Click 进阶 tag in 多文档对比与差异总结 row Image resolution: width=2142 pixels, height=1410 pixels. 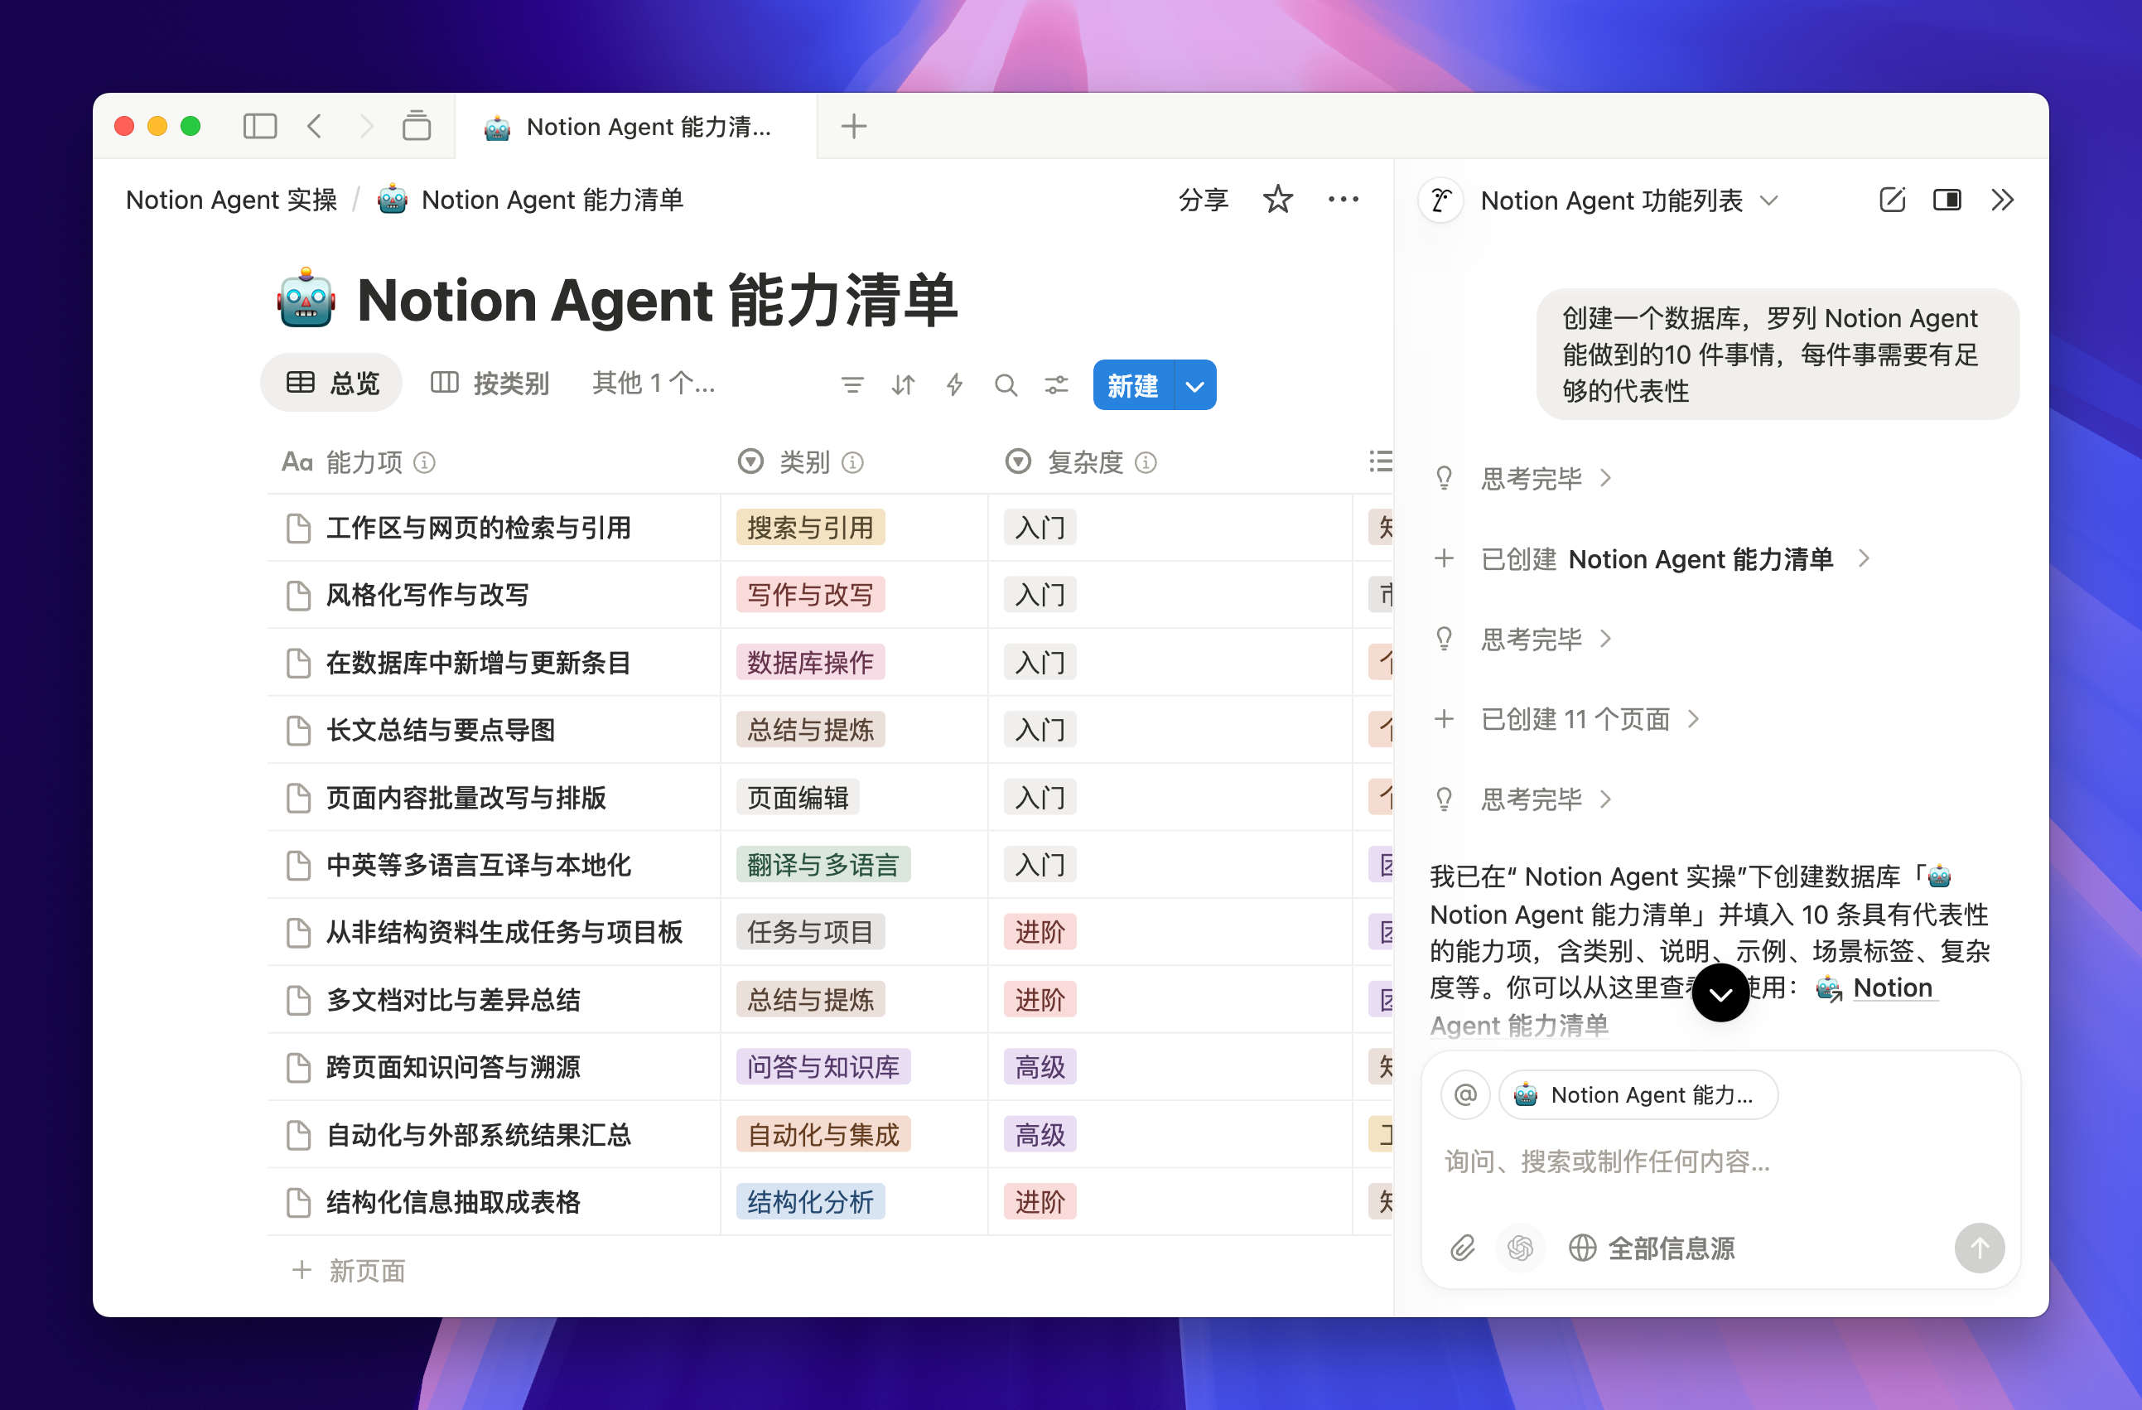(1040, 999)
